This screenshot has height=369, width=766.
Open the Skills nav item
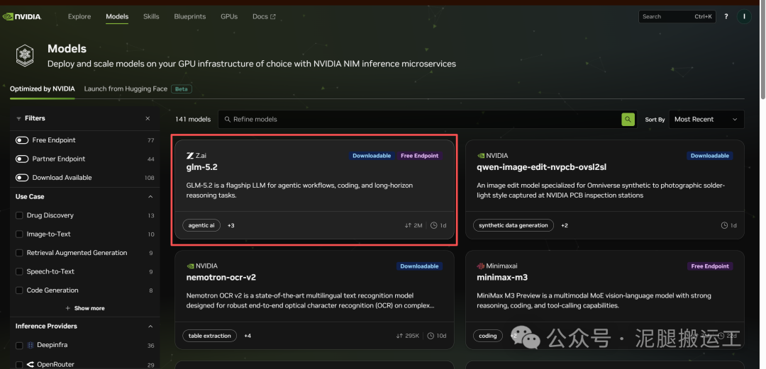coord(152,16)
